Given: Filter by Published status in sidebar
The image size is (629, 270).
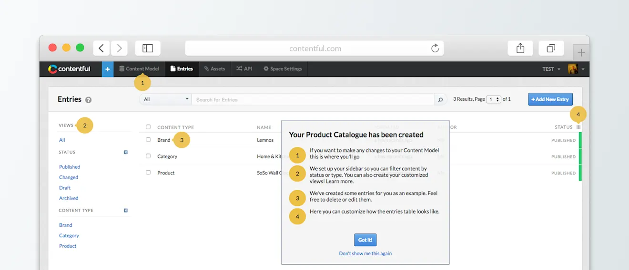Looking at the screenshot, I should point(70,167).
